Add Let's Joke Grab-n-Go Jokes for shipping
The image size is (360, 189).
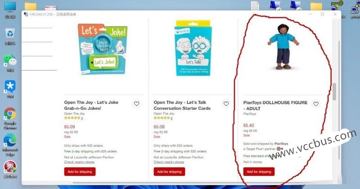[80, 172]
